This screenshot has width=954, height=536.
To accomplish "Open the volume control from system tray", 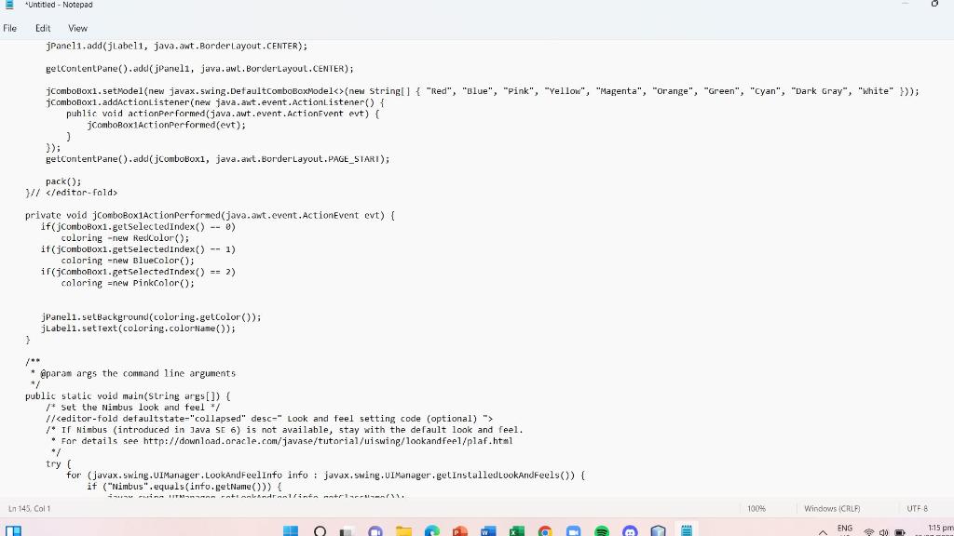I will pos(883,529).
